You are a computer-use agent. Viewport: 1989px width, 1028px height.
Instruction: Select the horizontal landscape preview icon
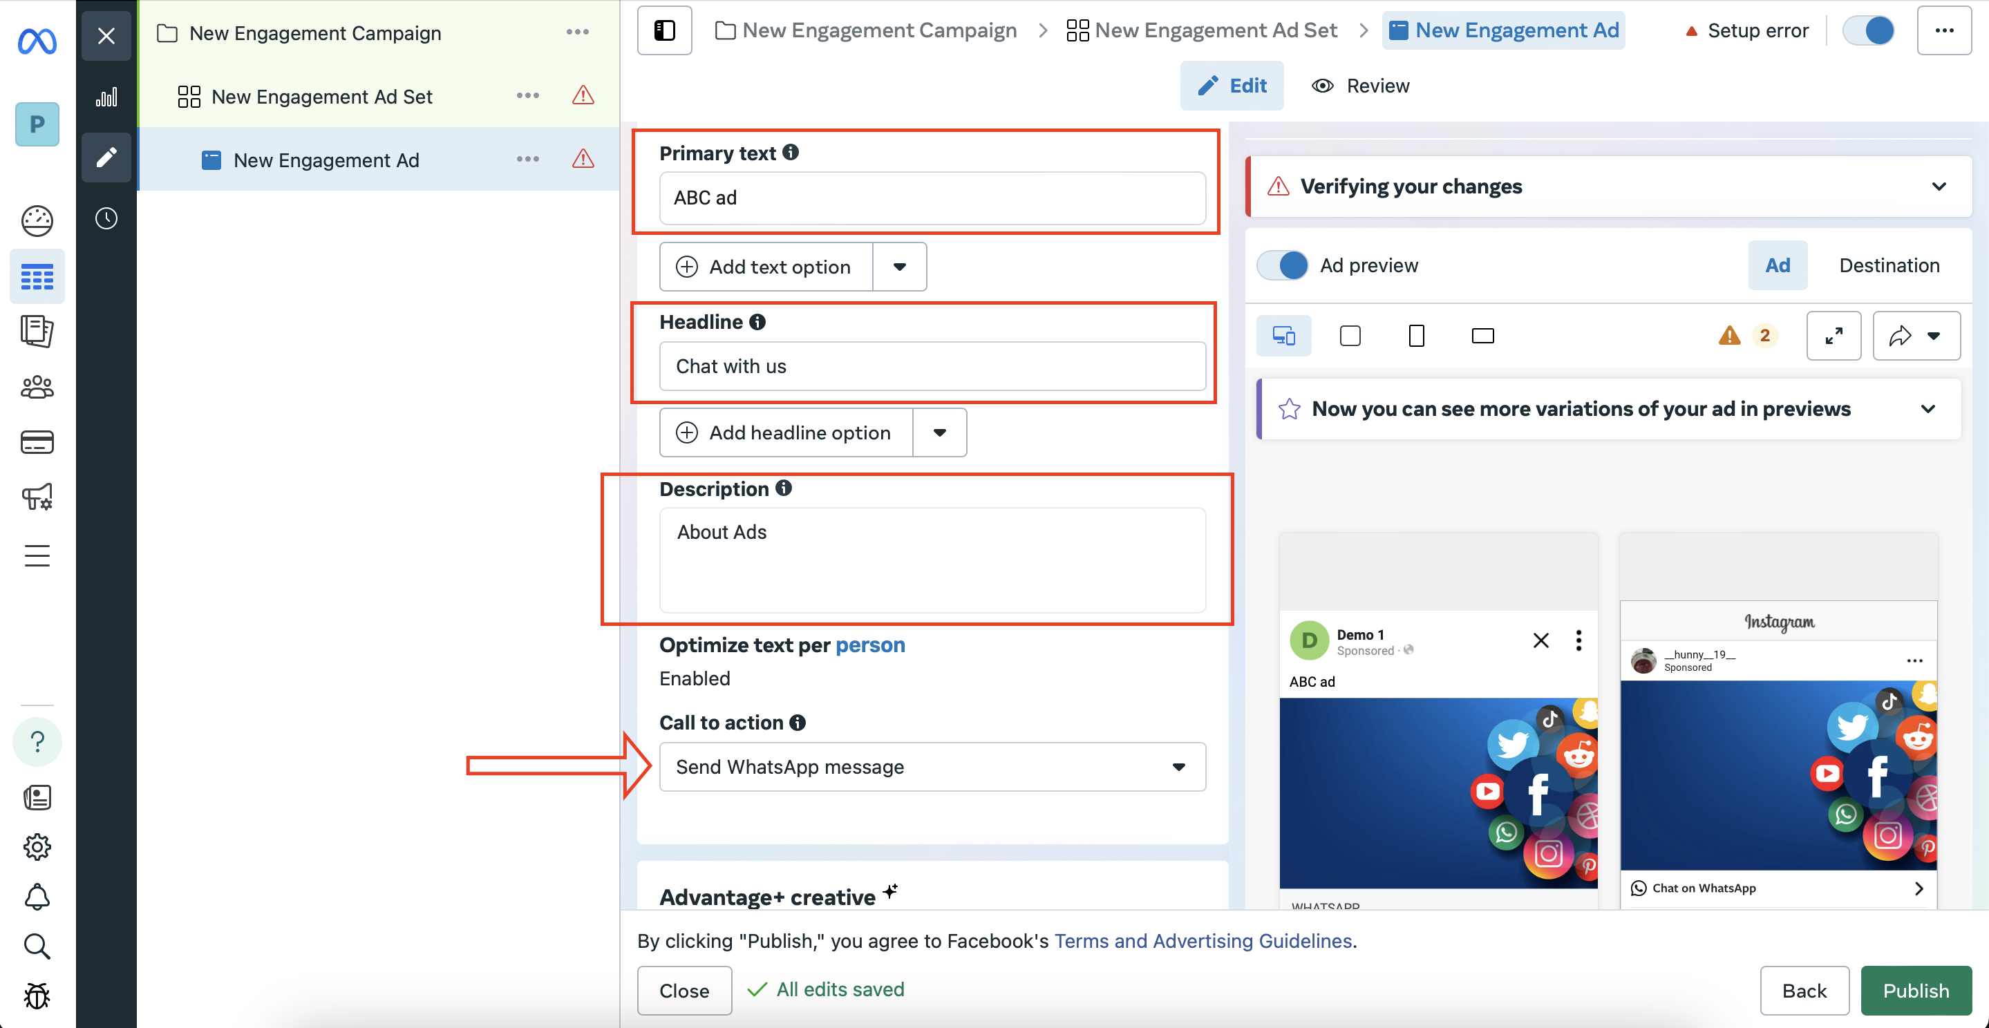[1483, 336]
